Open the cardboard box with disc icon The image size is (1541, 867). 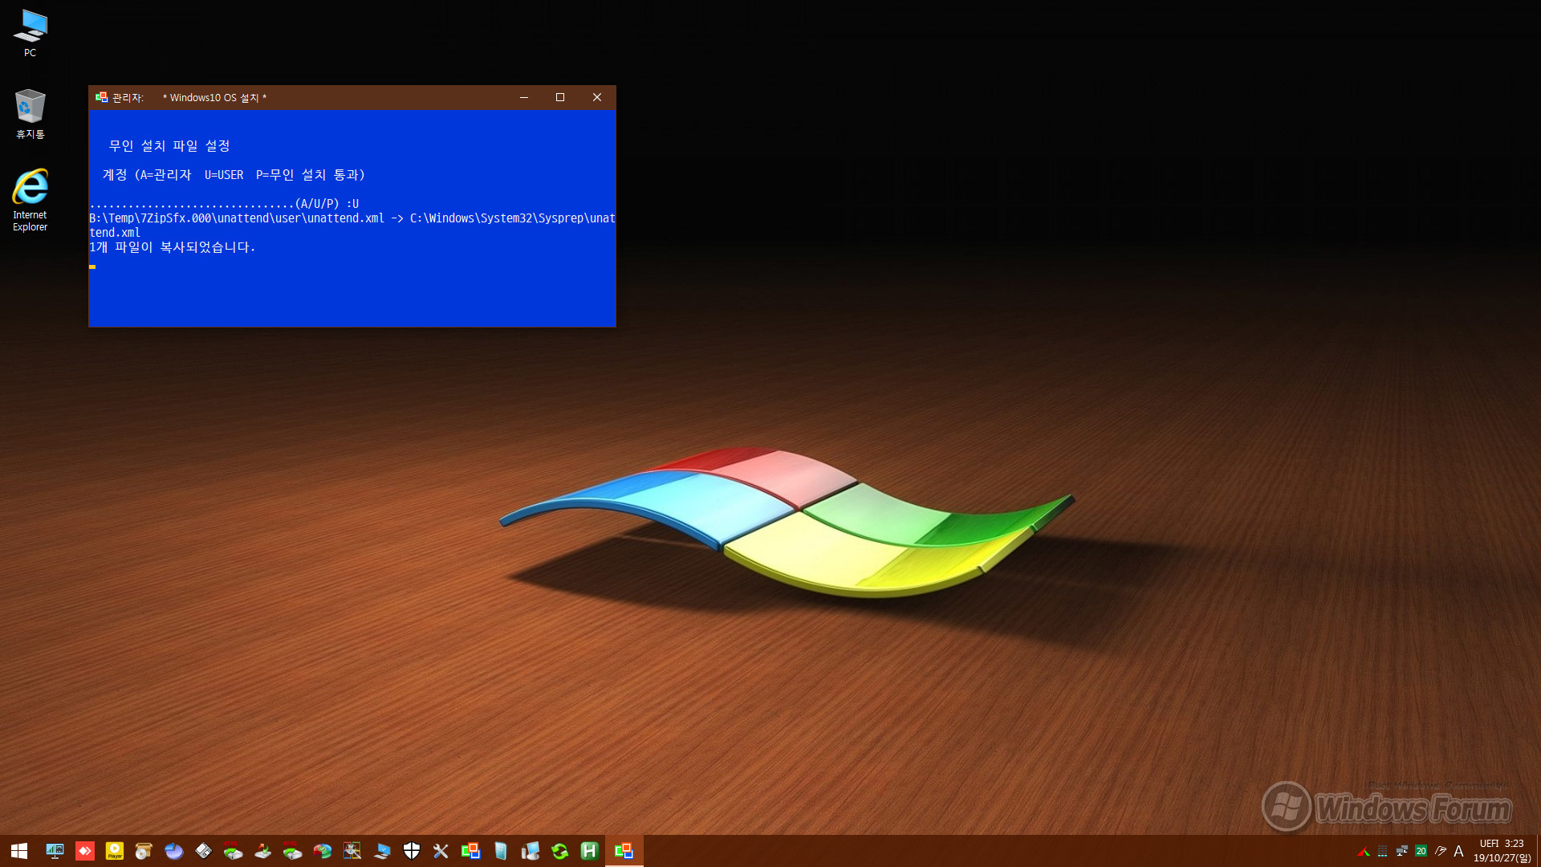click(x=144, y=851)
